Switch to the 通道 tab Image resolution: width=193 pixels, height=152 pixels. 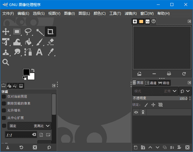point(151,83)
